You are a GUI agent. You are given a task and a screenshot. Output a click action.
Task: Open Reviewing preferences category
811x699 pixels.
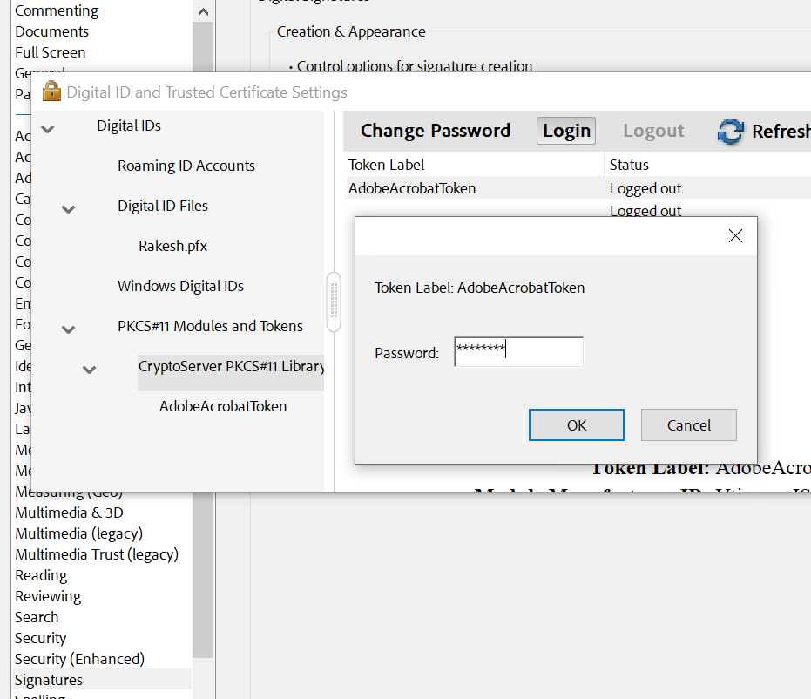click(48, 596)
